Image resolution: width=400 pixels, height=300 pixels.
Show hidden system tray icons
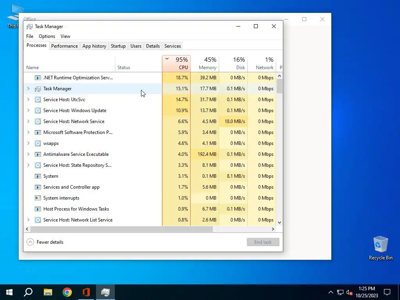pos(330,292)
